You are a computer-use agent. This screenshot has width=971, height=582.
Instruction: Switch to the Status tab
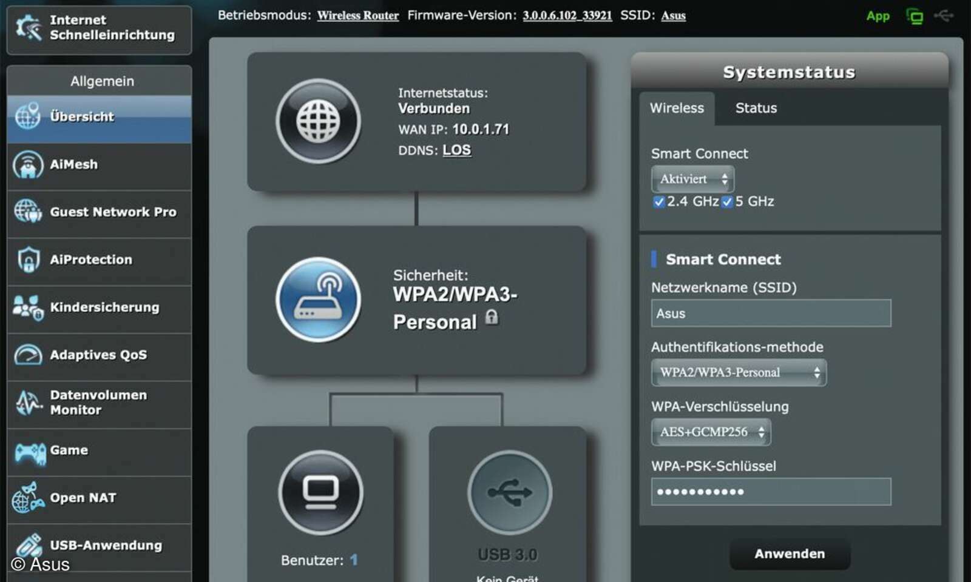coord(756,108)
